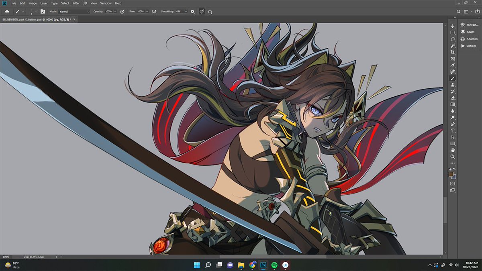Toggle pressure for opacity
This screenshot has height=271, width=482.
(x=122, y=12)
